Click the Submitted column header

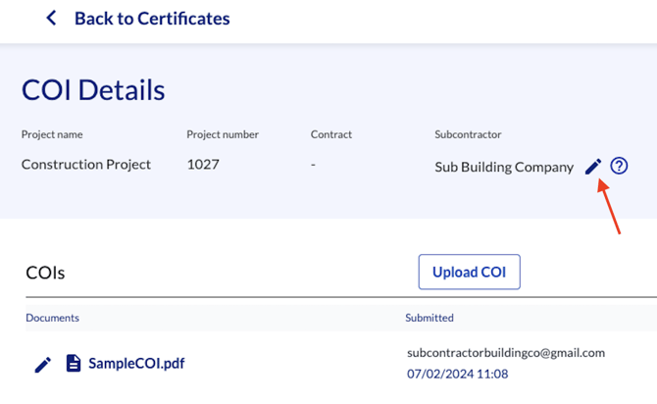(x=430, y=318)
